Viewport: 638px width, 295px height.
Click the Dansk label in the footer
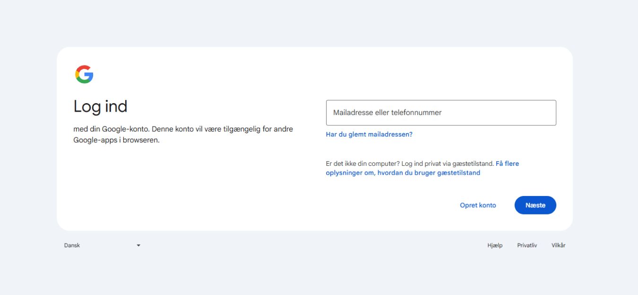(72, 246)
